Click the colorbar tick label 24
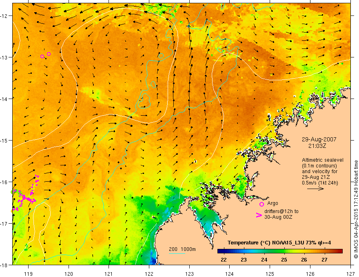The height and width of the screenshot is (277, 359). (264, 259)
